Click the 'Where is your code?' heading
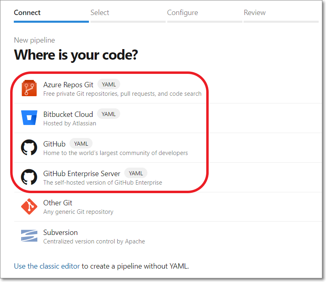326x282 pixels. [x=76, y=55]
